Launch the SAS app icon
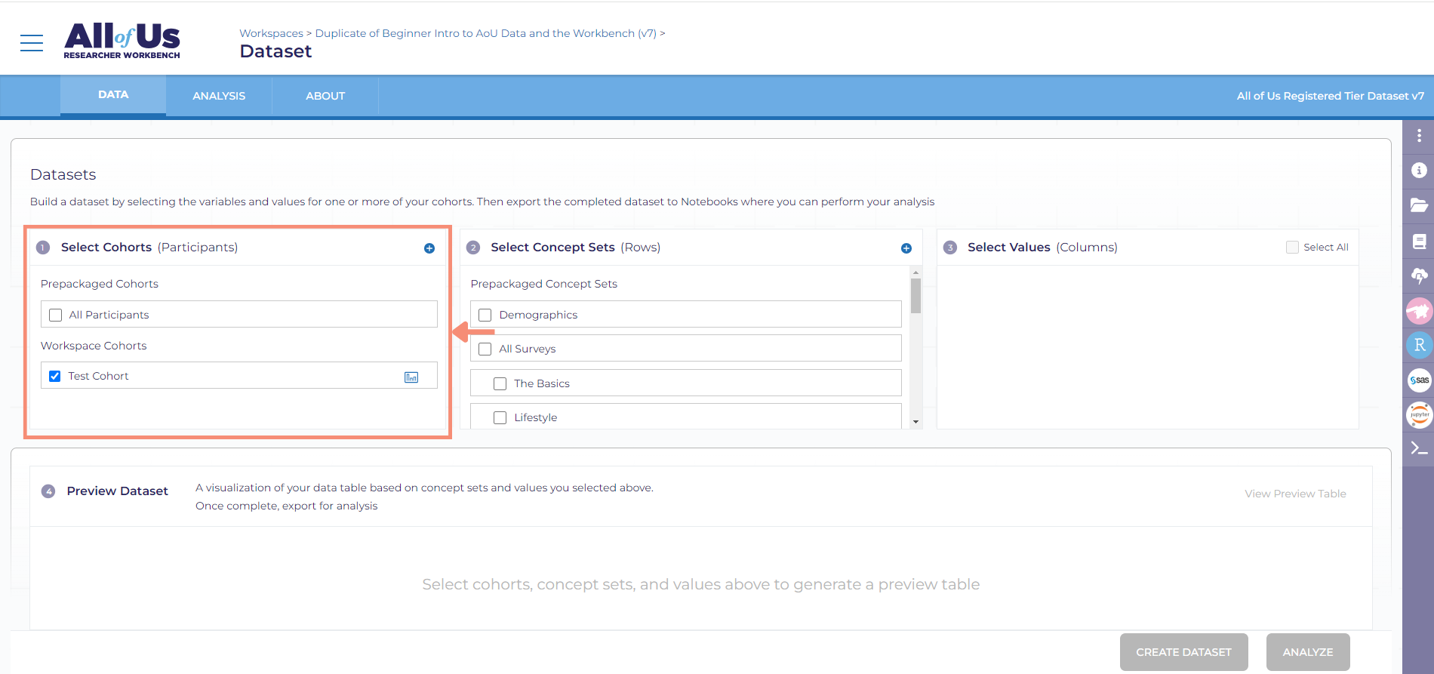Viewport: 1434px width, 674px height. (1419, 380)
